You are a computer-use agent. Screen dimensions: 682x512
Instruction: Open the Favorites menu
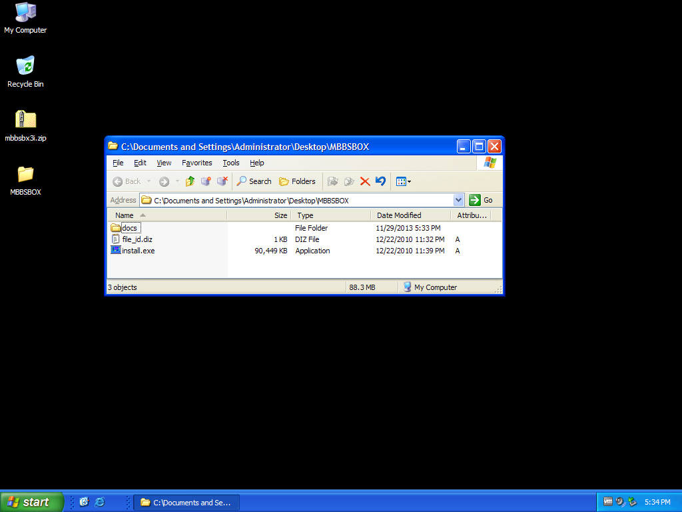tap(196, 163)
